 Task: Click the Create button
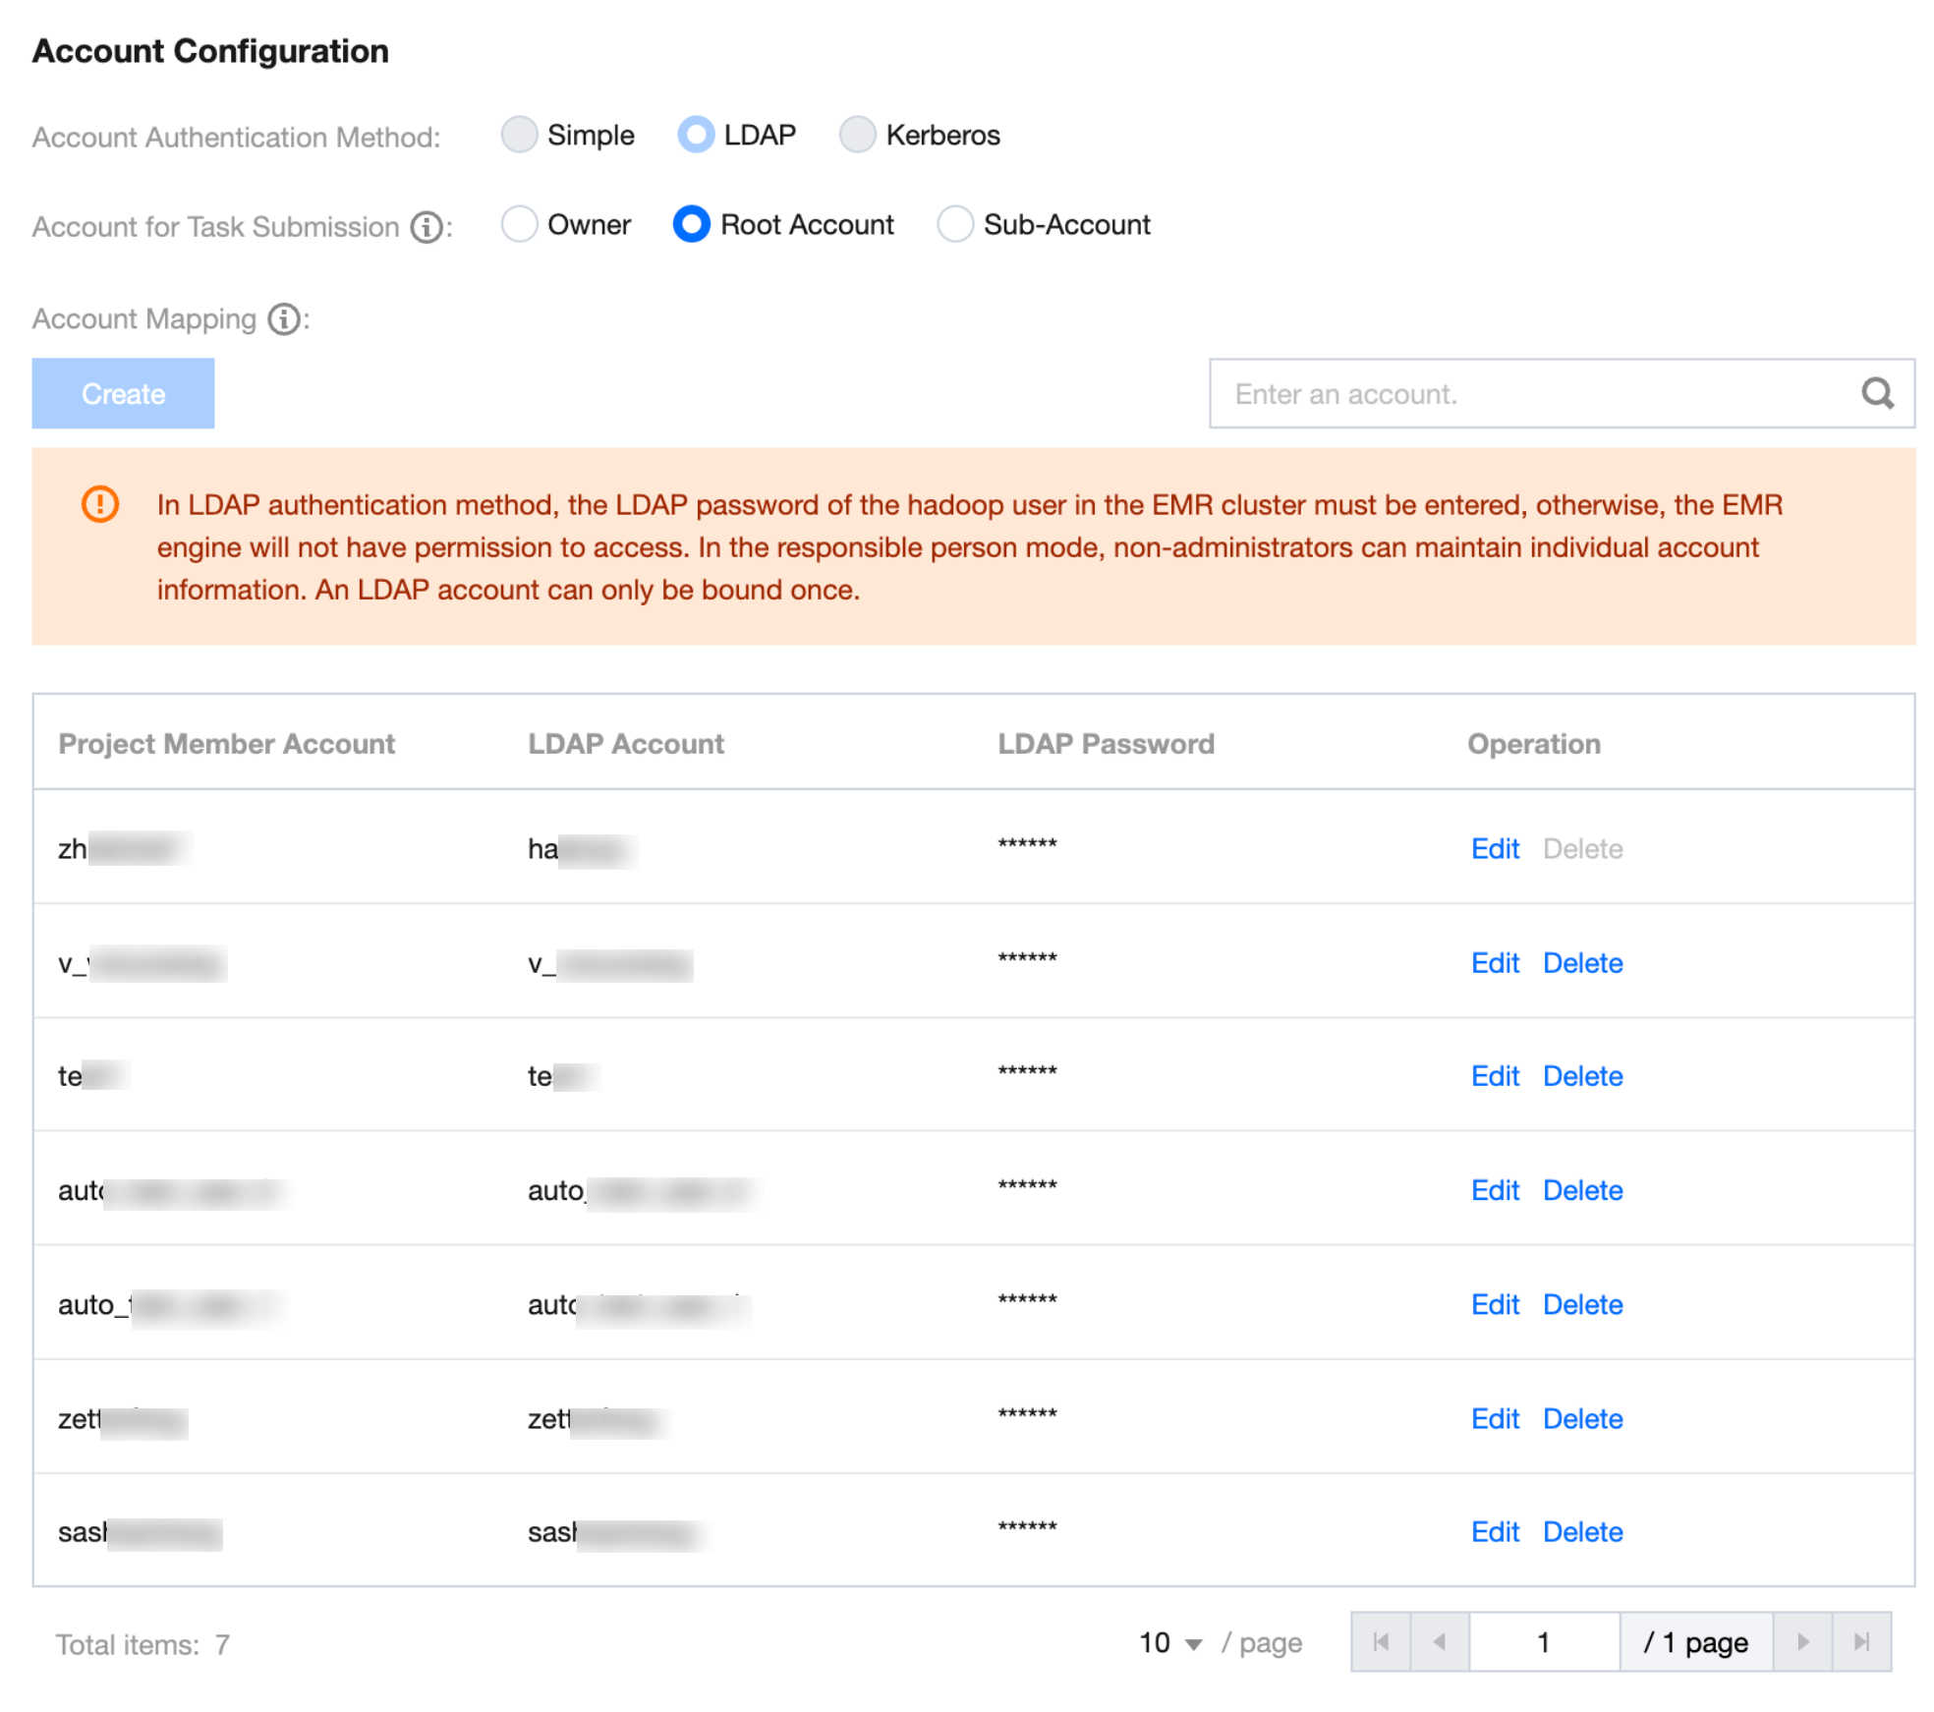pos(123,393)
